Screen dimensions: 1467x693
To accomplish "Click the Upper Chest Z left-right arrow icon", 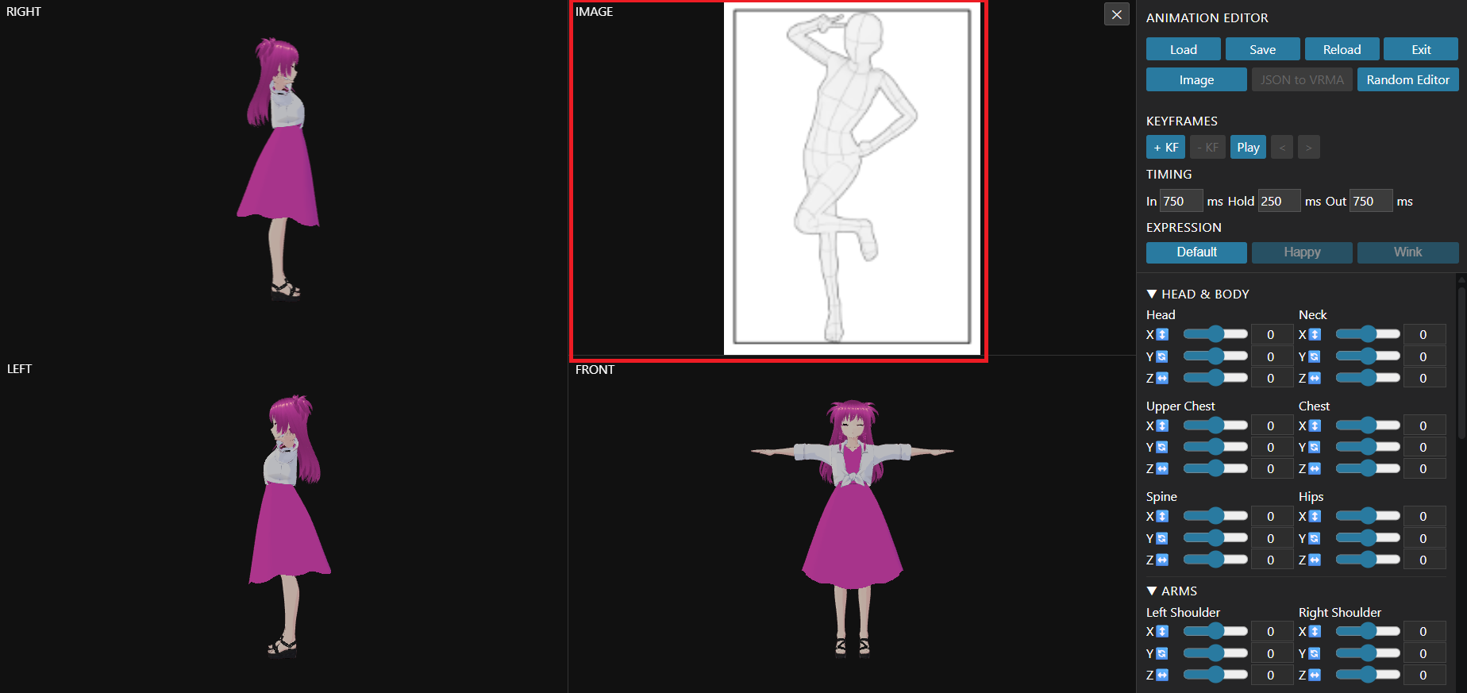I will [1162, 468].
